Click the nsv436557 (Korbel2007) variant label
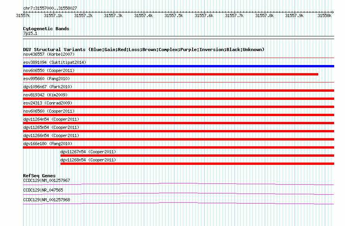 (x=49, y=54)
